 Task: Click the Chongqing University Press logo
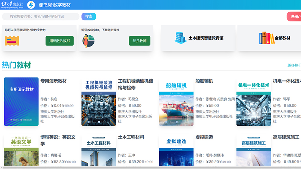point(12,5)
